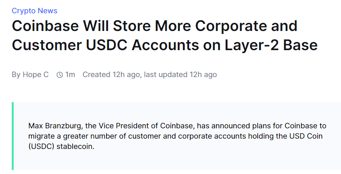Click the By label before author name

(16, 74)
